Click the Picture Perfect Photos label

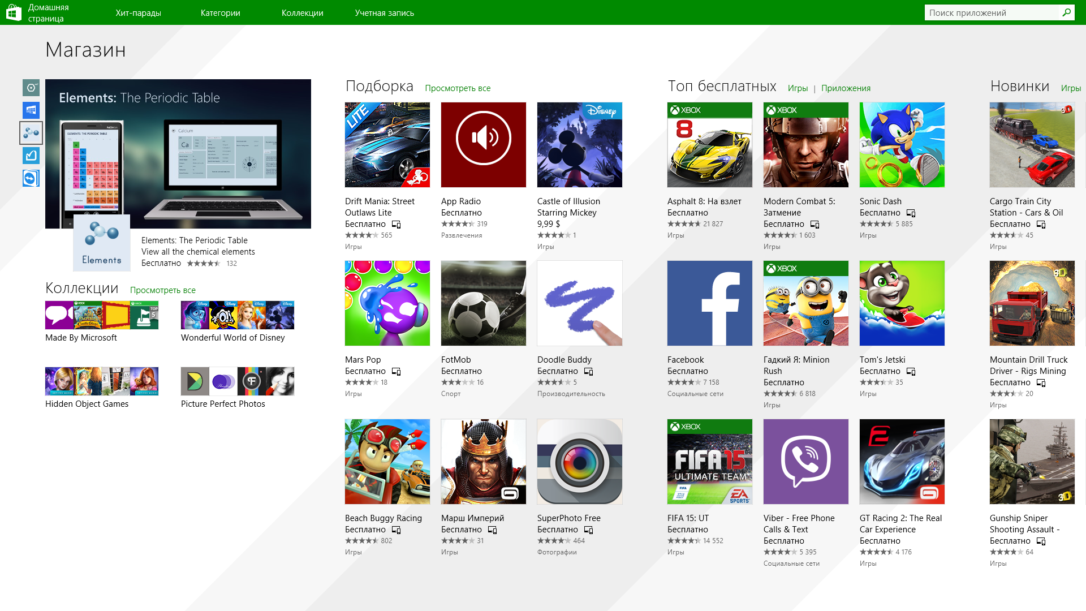223,404
